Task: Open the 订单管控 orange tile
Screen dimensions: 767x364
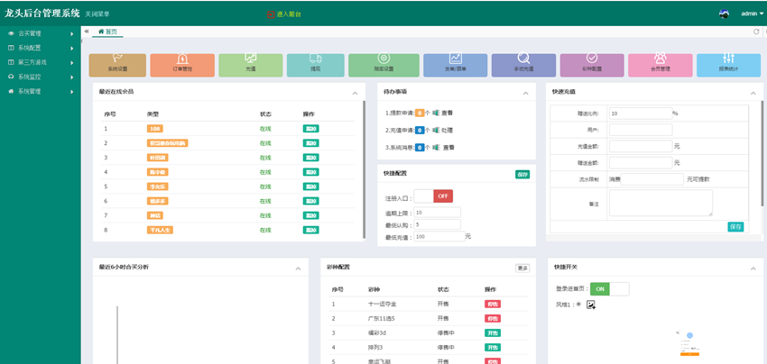Action: [183, 64]
